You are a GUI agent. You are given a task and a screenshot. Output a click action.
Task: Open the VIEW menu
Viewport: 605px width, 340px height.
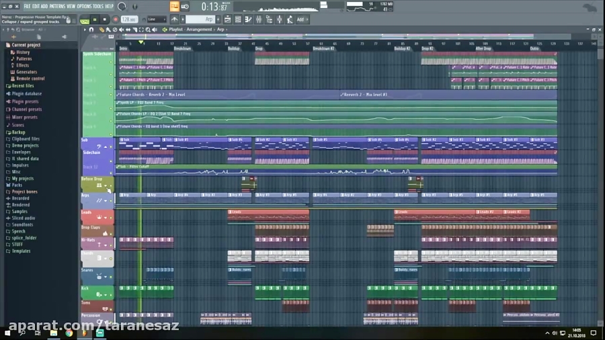tap(71, 6)
